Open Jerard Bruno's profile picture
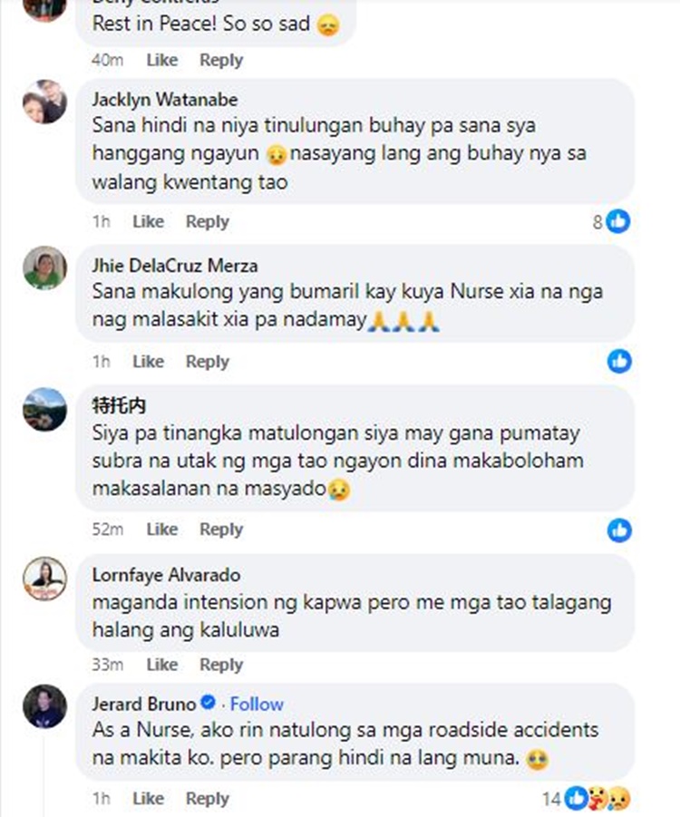 click(x=44, y=706)
